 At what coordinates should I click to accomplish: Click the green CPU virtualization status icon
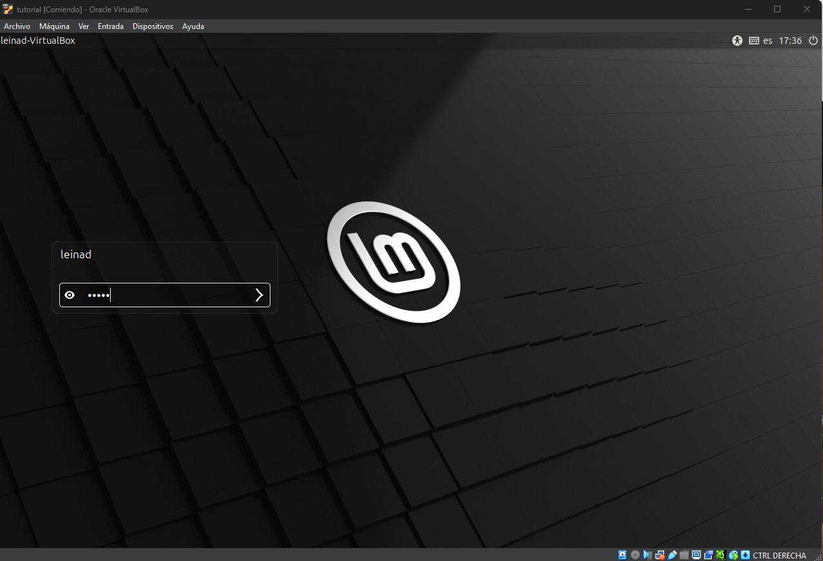click(x=721, y=555)
